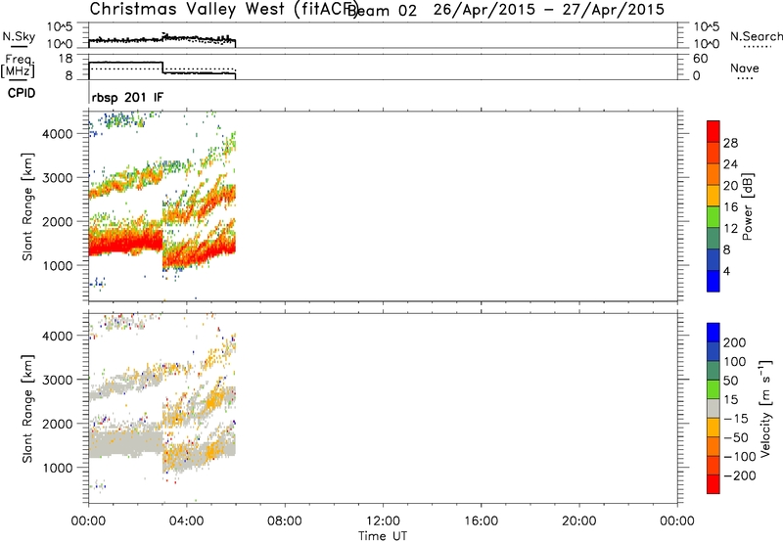Screen dimensions: 783x542
Task: Click the '12:00' time axis tick label
Action: pyautogui.click(x=383, y=521)
